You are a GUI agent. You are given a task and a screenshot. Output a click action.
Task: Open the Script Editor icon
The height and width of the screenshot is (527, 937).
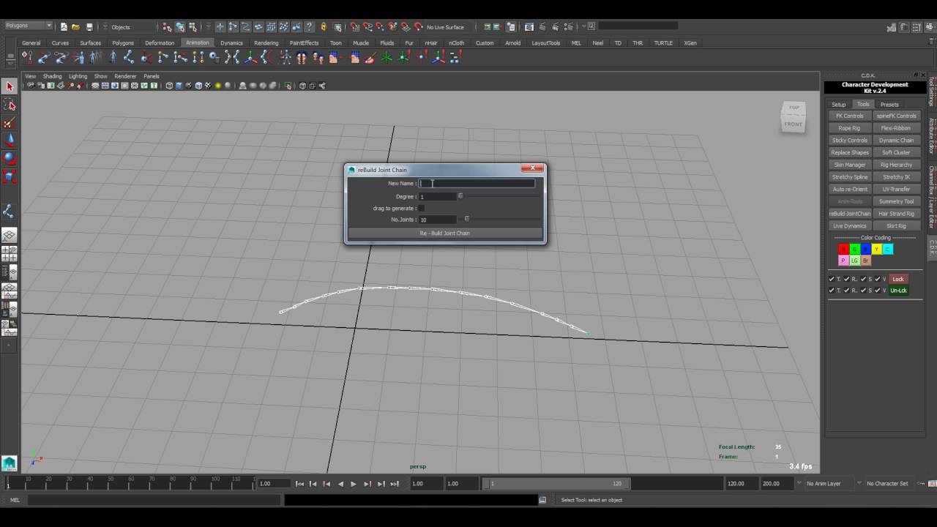(x=542, y=500)
